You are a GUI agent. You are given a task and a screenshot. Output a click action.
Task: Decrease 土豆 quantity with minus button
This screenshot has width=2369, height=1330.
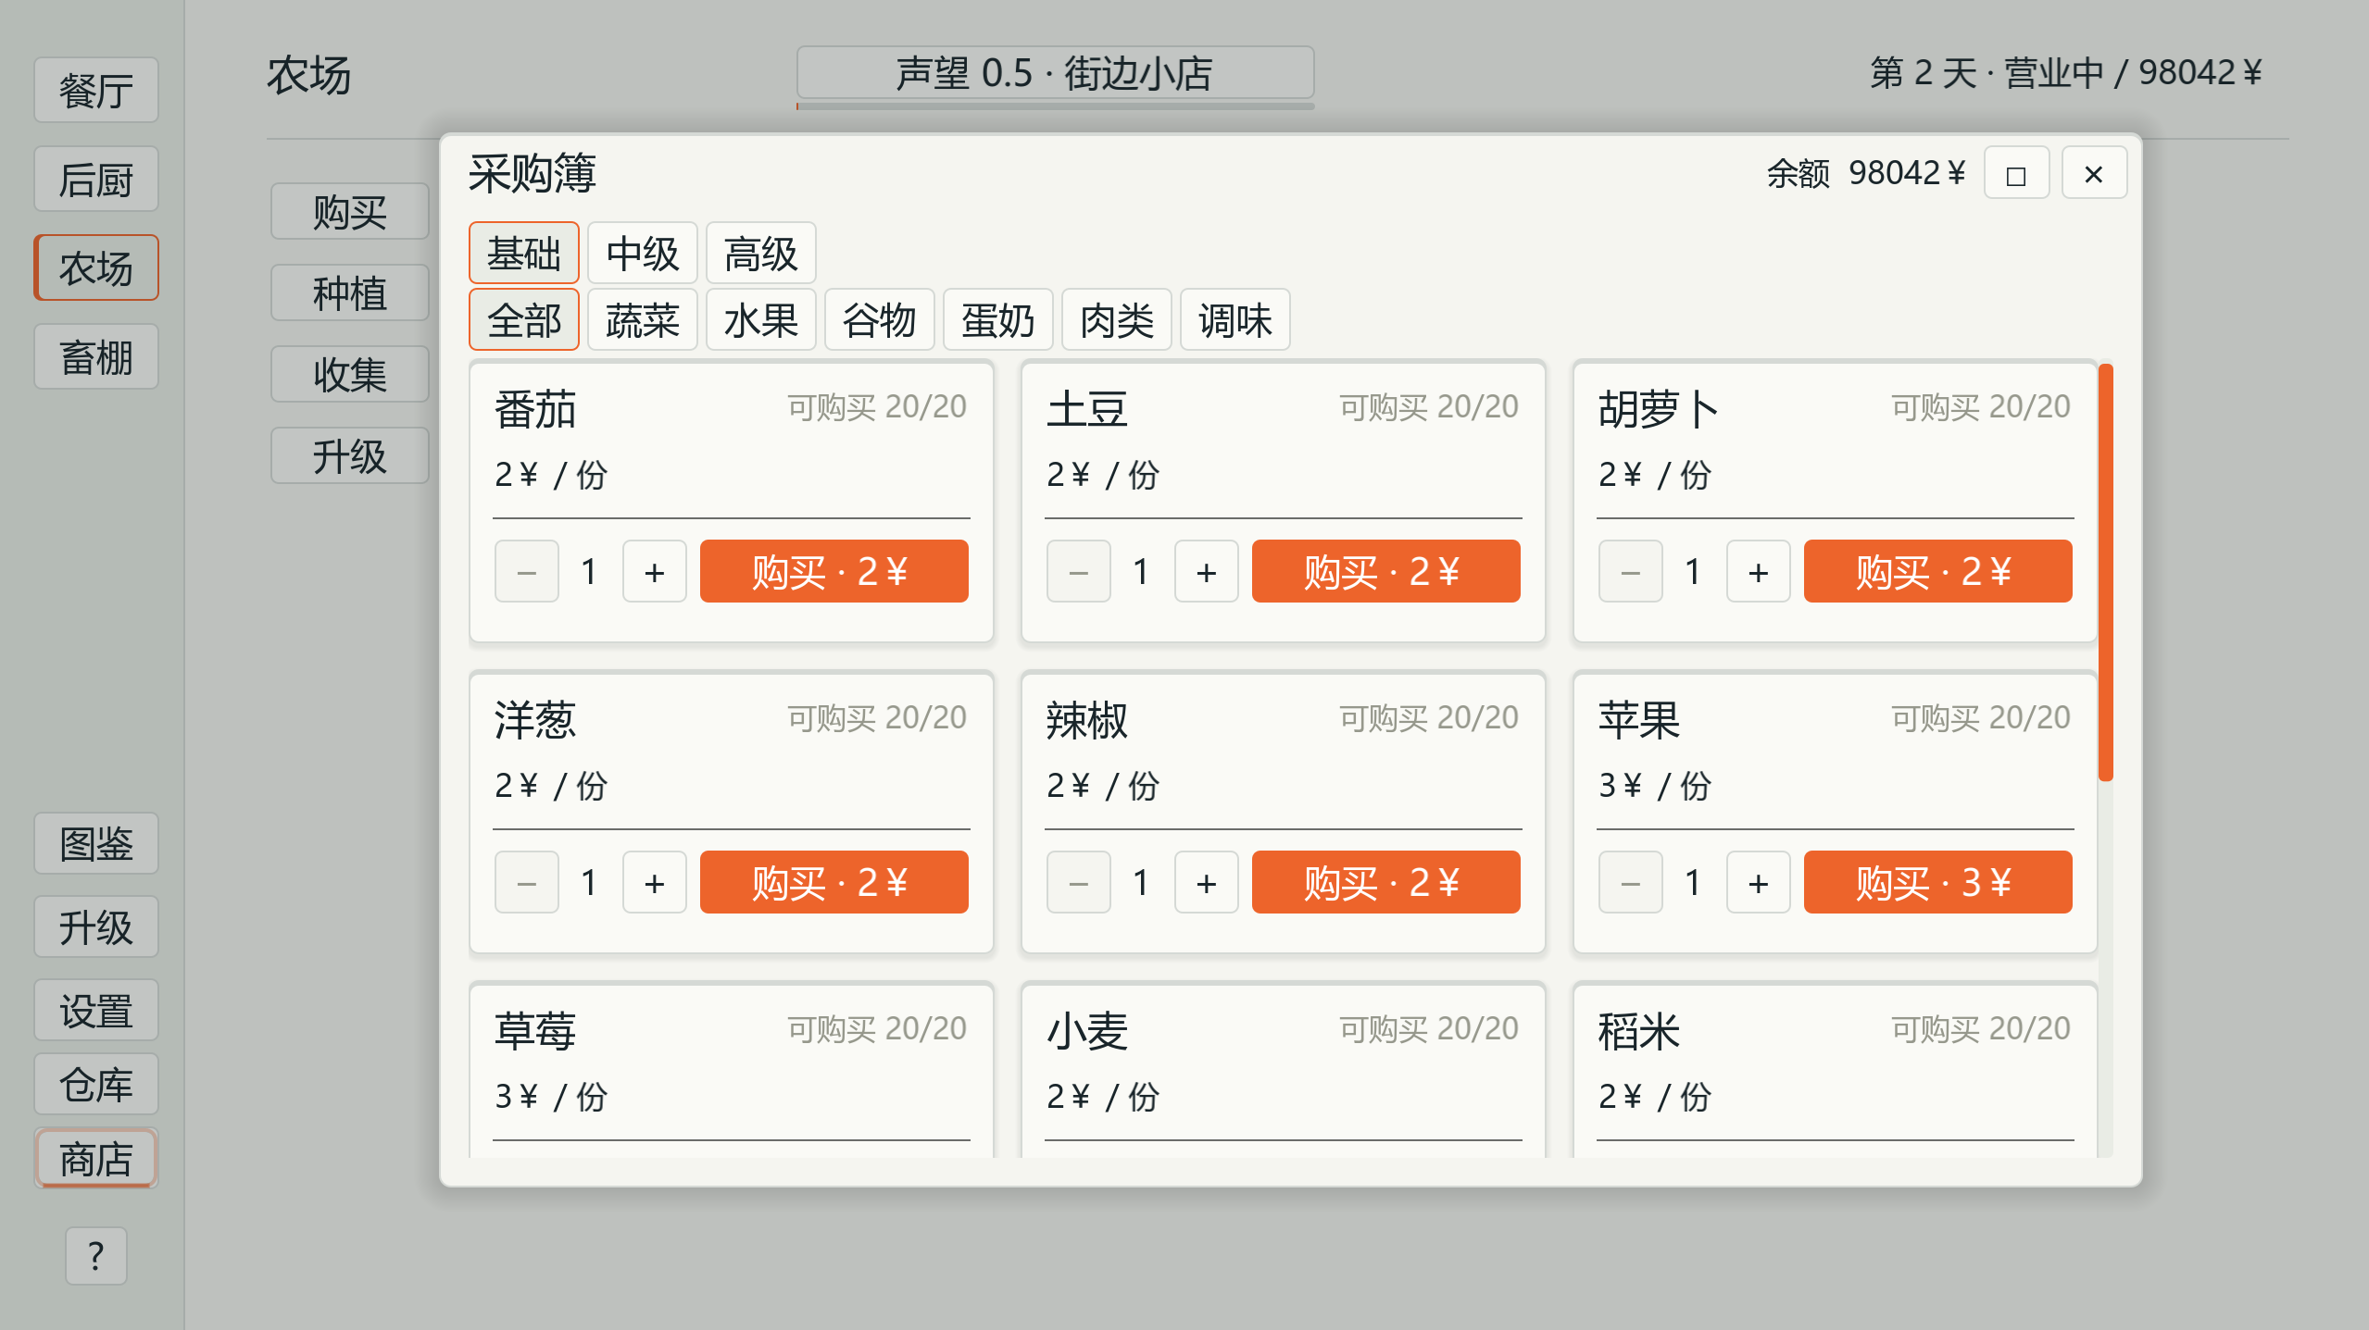[1078, 572]
